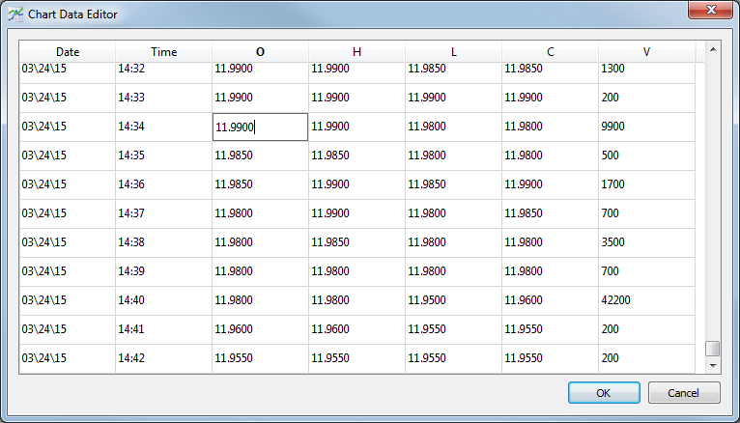Select the Date column header

68,52
